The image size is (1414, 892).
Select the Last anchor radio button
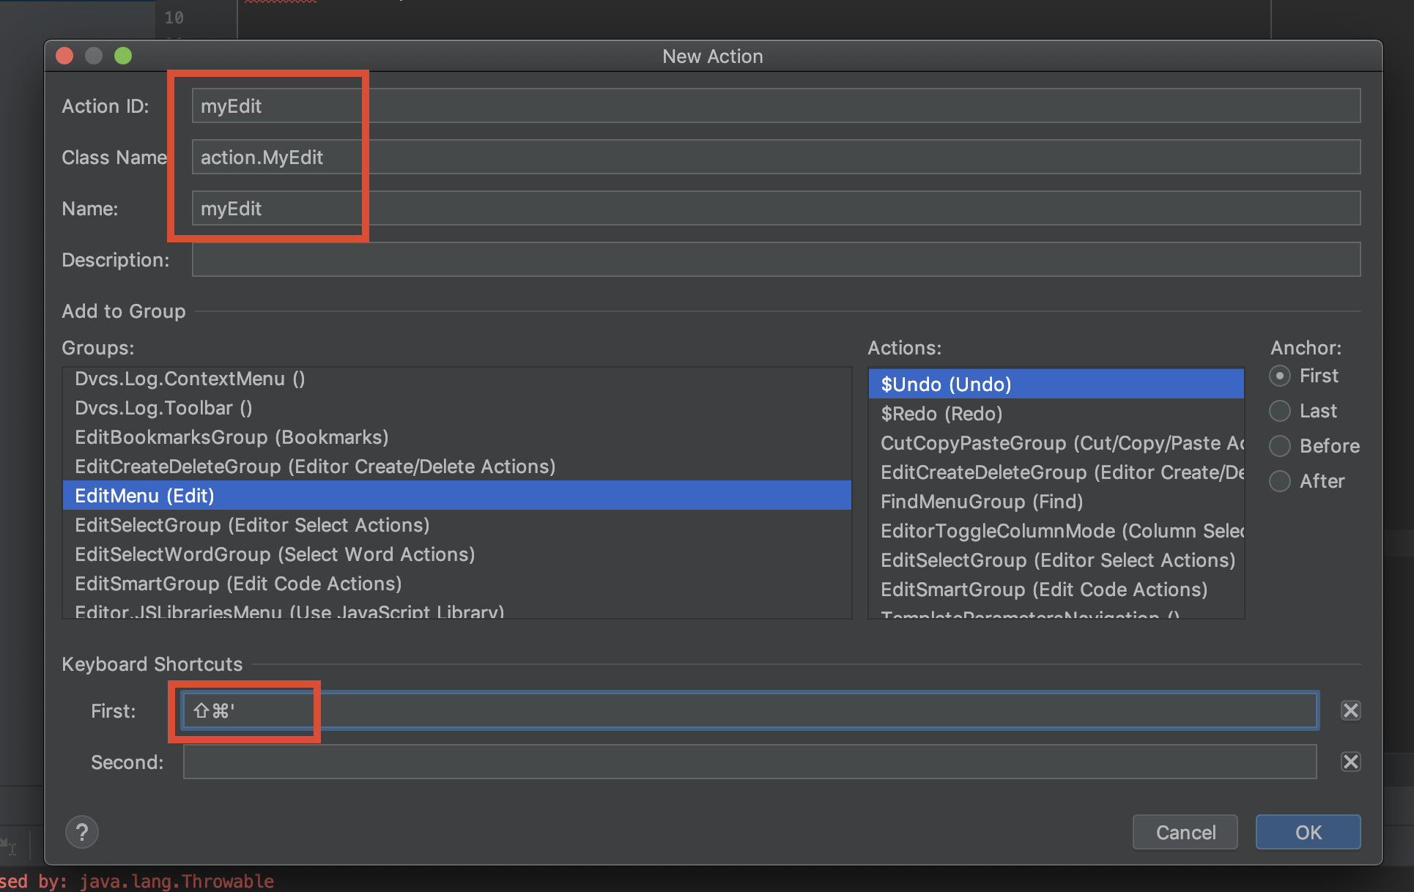pyautogui.click(x=1280, y=411)
